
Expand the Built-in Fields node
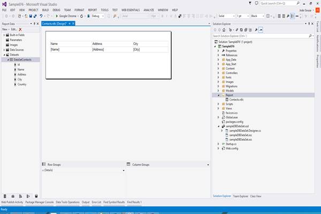tap(4, 35)
